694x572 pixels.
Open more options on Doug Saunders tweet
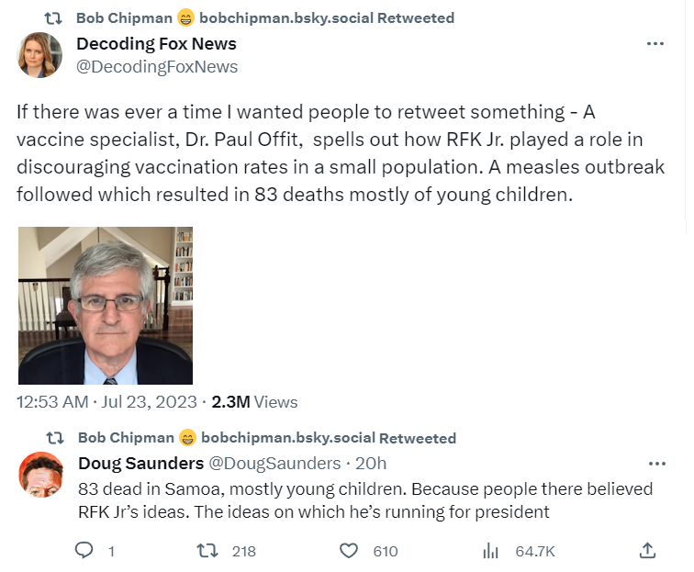[x=657, y=464]
